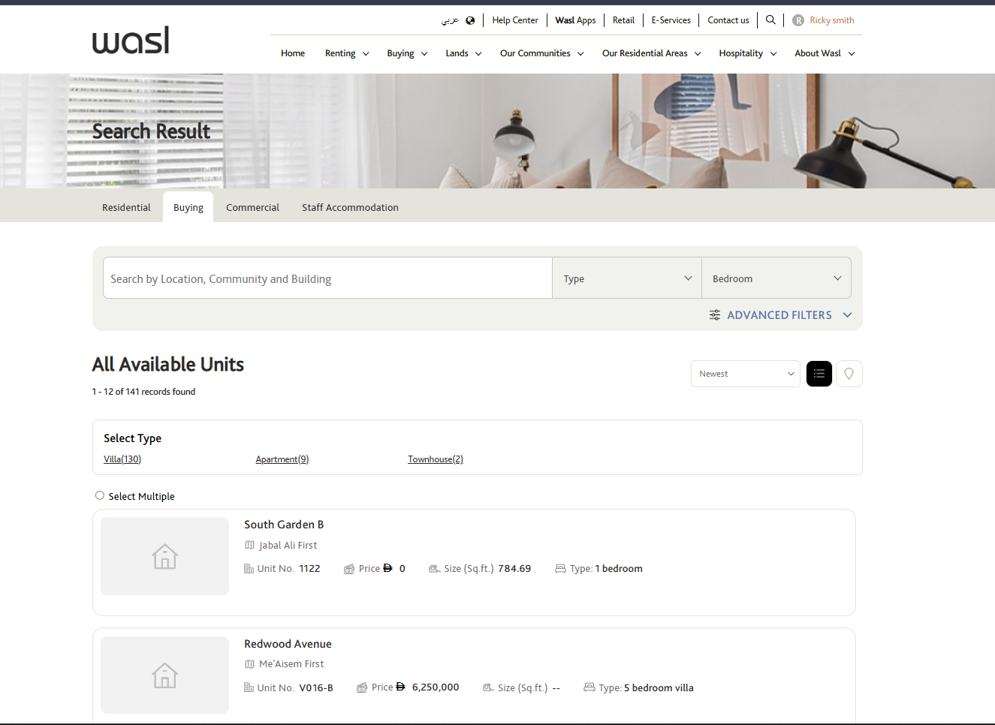Click the wasl logo

click(131, 41)
